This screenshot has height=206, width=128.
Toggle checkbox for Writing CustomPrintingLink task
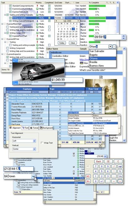(10, 21)
